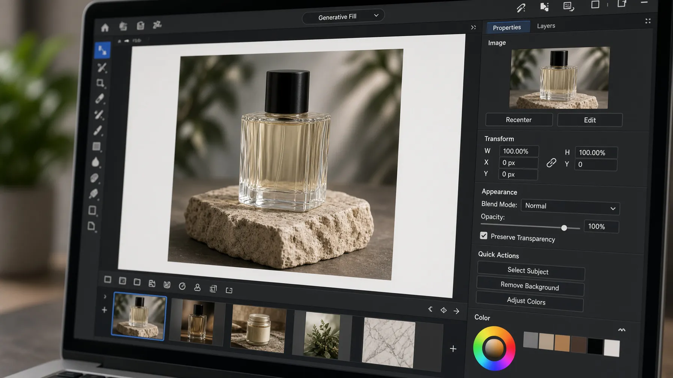Select the black color swatch
673x378 pixels.
(x=595, y=346)
